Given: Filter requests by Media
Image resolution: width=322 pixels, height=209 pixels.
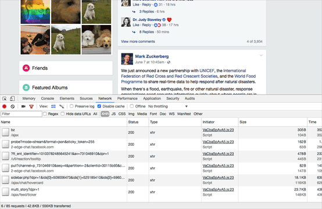Looking at the screenshot, I should coord(142,114).
